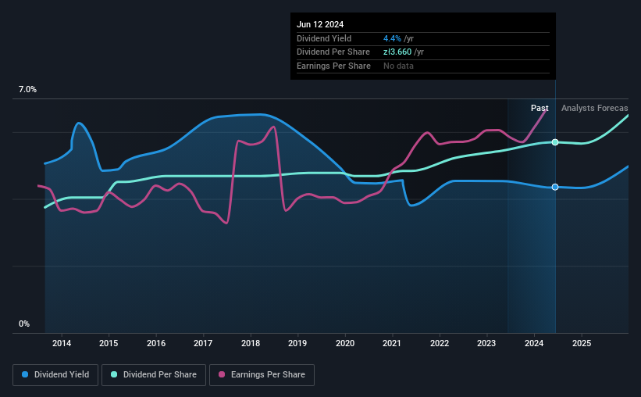The image size is (641, 397).
Task: Select the Dividend Yield data point marker
Action: 555,187
